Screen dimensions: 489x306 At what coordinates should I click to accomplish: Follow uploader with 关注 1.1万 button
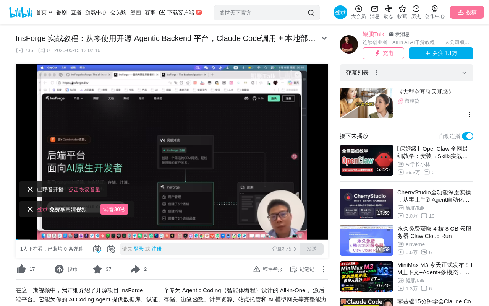point(441,53)
